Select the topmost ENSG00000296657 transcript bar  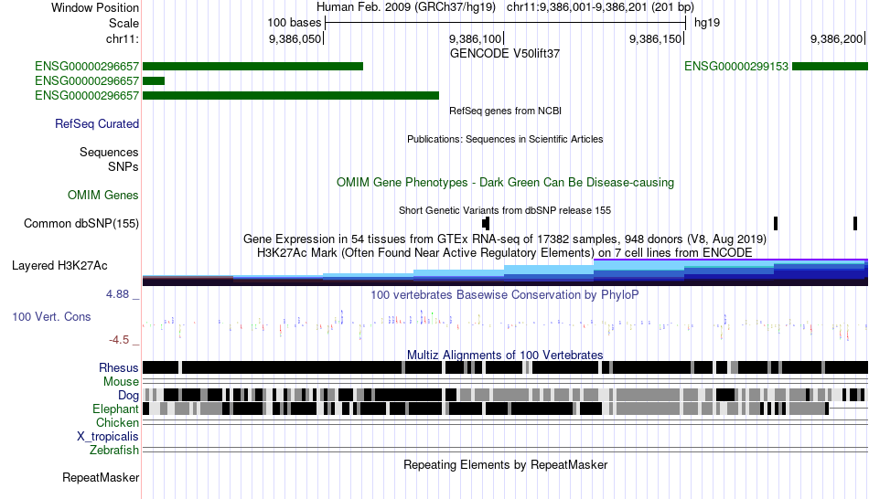tap(252, 67)
